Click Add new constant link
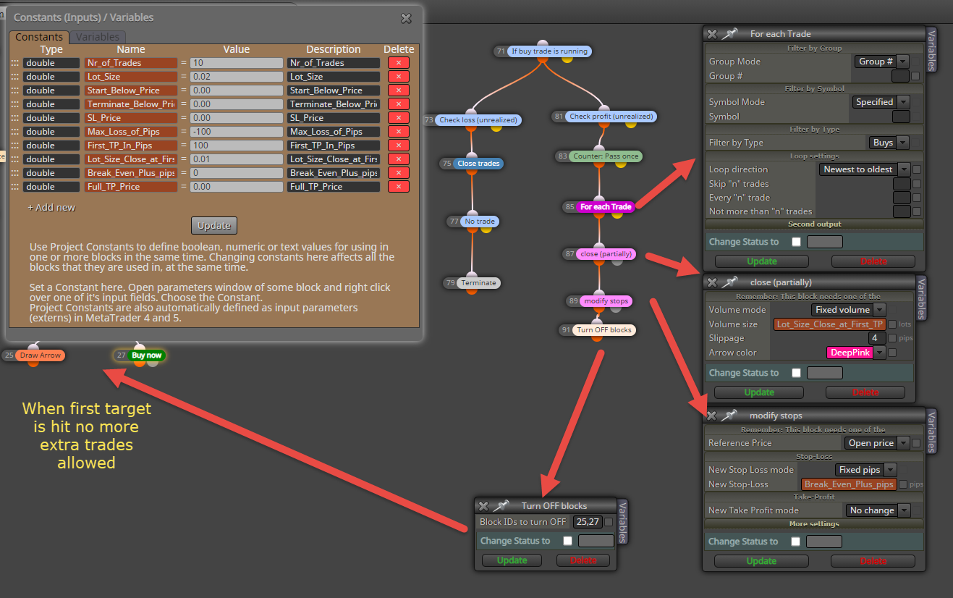This screenshot has width=953, height=598. tap(51, 207)
